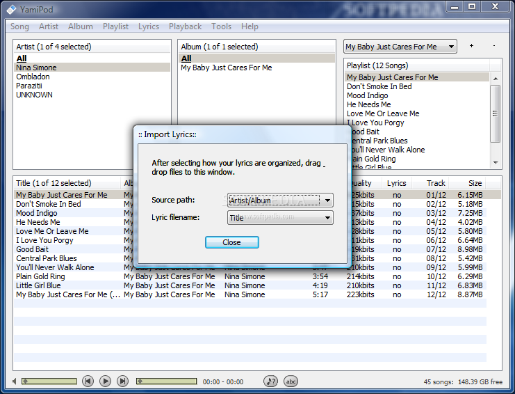This screenshot has width=515, height=394.
Task: Click the YamiPod title bar icon
Action: (x=11, y=9)
